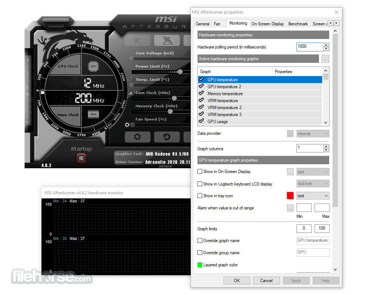
Task: Click the hardware polling period input field
Action: click(310, 47)
